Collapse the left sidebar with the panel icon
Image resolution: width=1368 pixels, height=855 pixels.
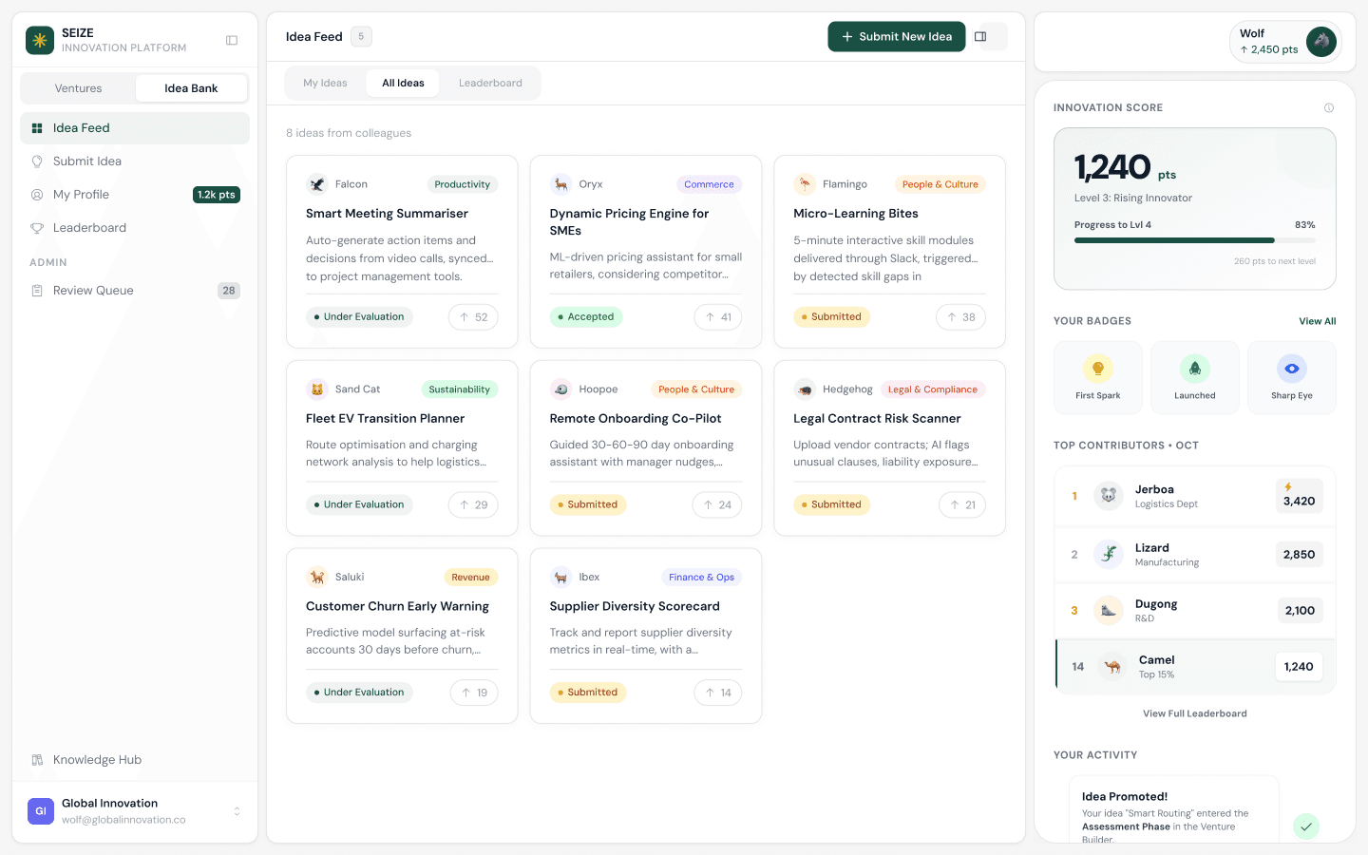(x=232, y=40)
